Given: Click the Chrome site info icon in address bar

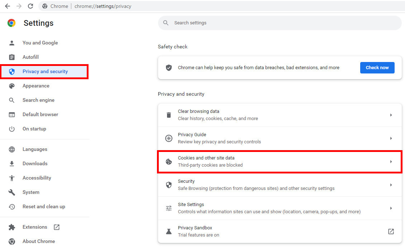Looking at the screenshot, I should tap(45, 6).
